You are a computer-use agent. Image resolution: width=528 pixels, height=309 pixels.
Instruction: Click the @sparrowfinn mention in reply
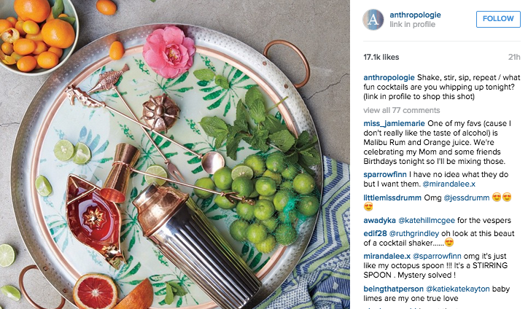437,256
